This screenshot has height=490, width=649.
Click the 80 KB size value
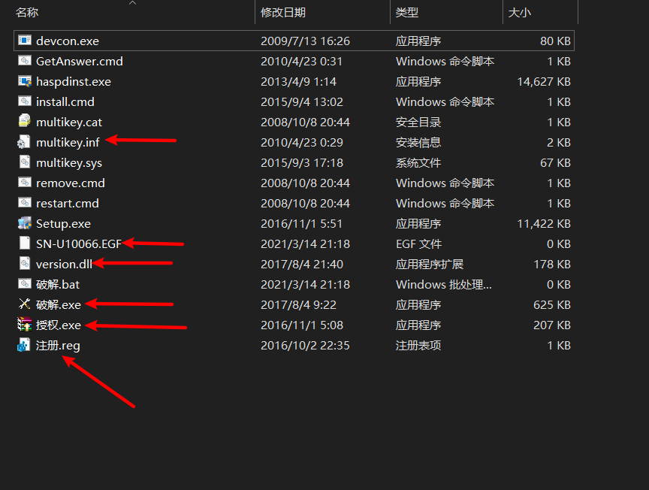[555, 41]
